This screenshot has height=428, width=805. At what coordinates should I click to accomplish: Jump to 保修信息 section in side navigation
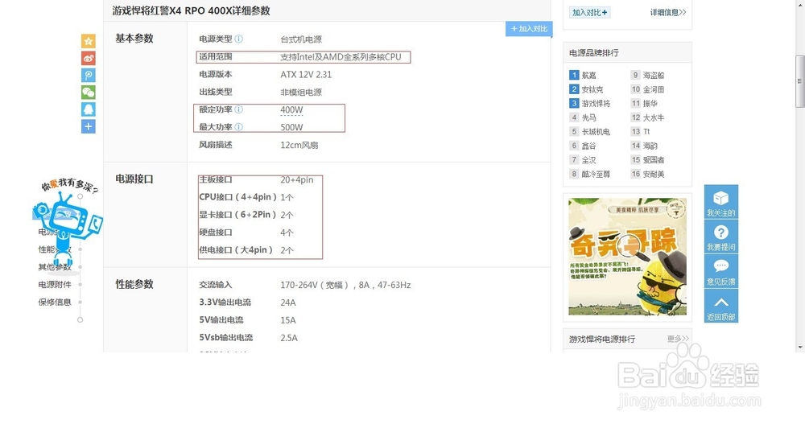pyautogui.click(x=55, y=302)
